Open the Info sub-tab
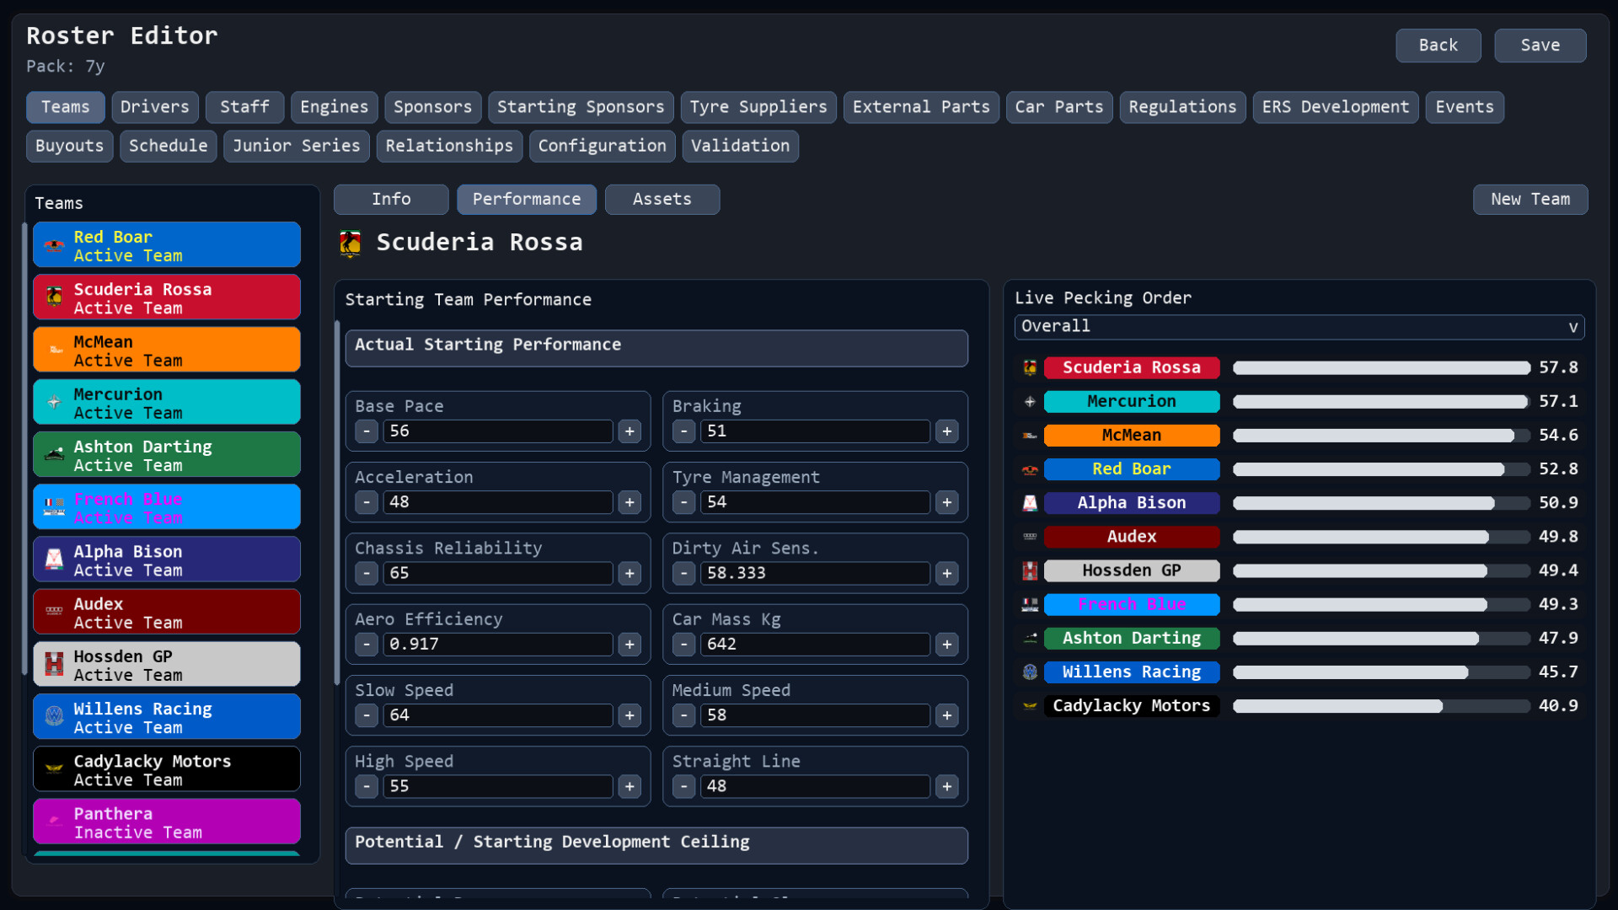 (391, 200)
